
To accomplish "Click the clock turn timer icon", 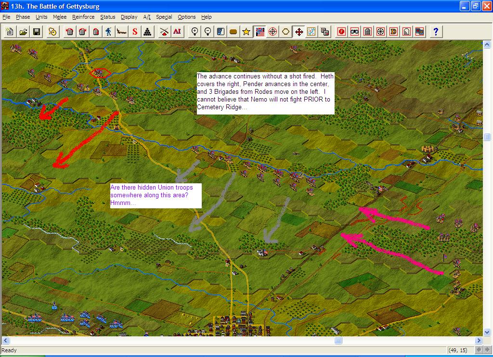I will tap(52, 31).
